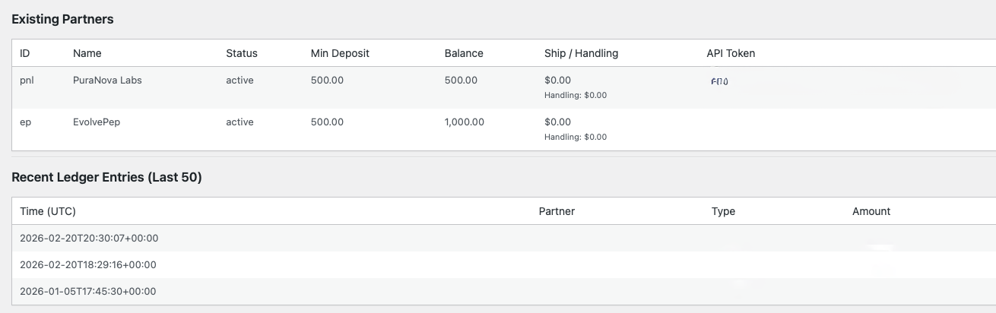Click the API Token column header
Screen dimensions: 996x313
click(731, 53)
